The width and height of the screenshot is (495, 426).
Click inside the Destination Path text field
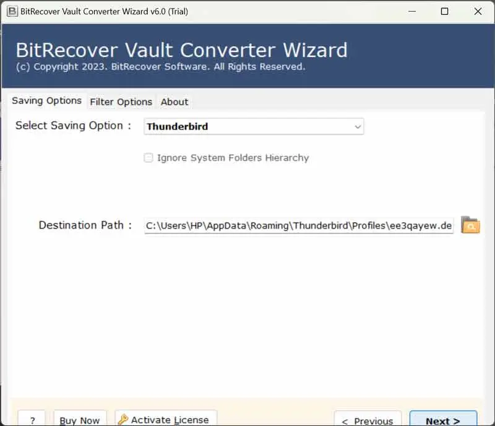(299, 226)
